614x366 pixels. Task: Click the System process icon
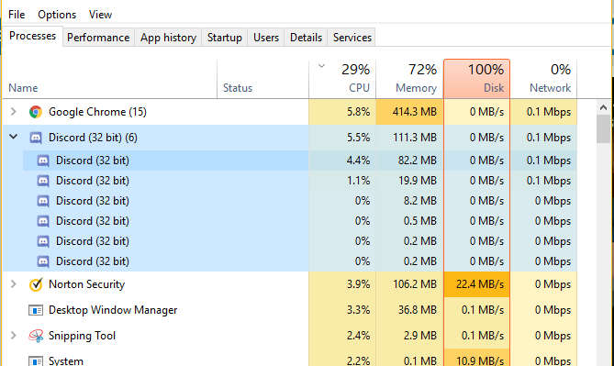[36, 360]
